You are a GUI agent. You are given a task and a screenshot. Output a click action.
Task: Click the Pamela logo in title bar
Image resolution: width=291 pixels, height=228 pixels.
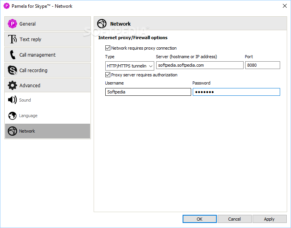7,6
